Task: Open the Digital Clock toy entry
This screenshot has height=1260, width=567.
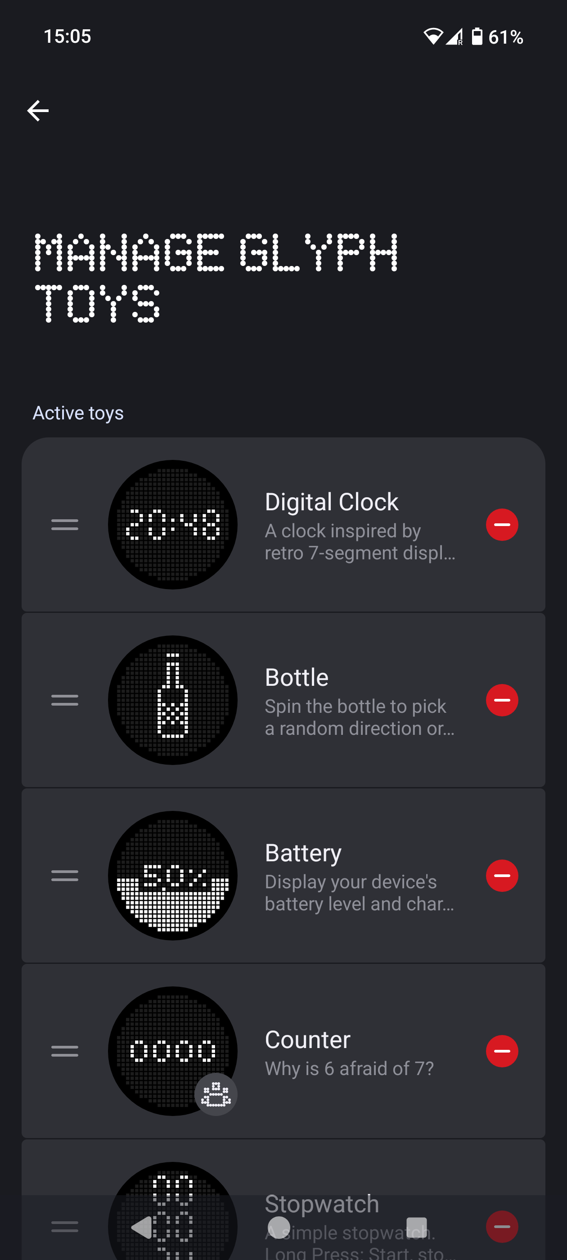Action: pos(331,502)
